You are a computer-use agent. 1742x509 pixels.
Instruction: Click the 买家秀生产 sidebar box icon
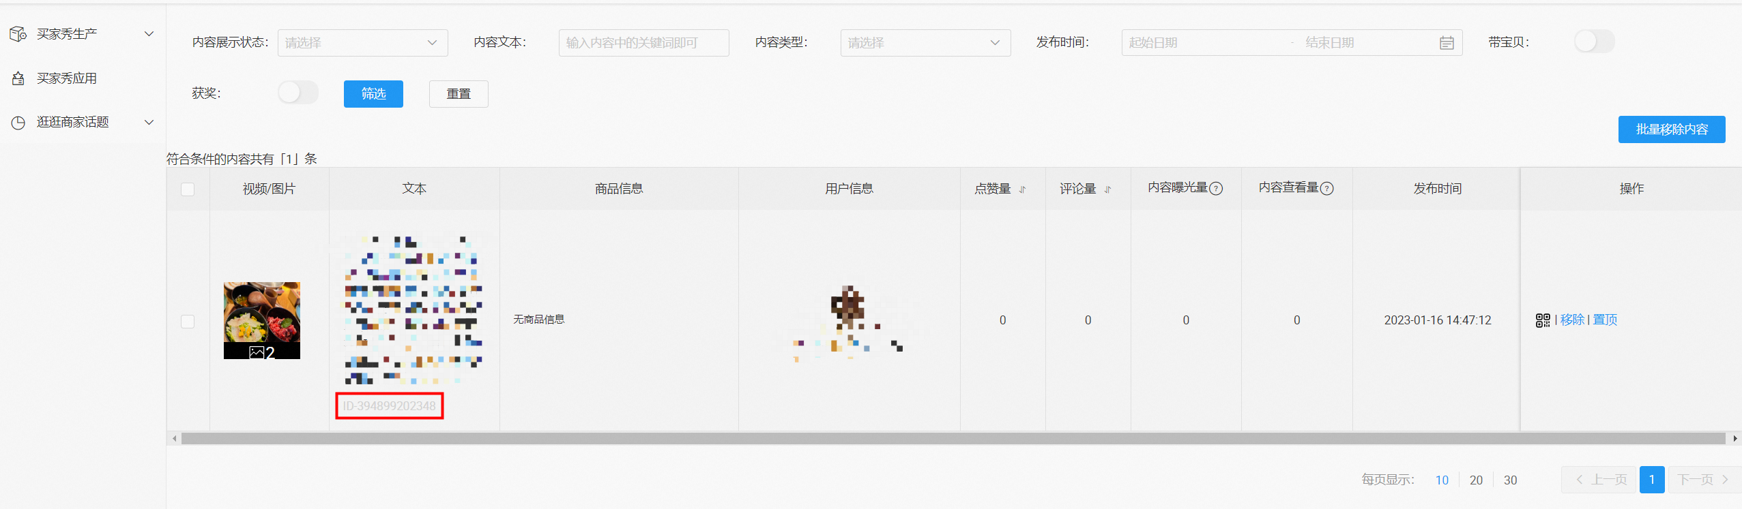click(18, 33)
